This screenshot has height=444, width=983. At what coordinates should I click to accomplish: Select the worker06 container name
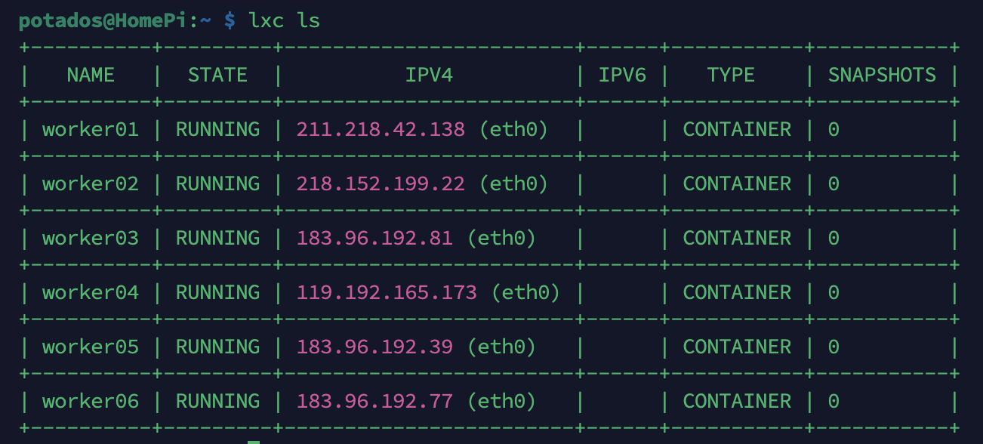(x=91, y=401)
